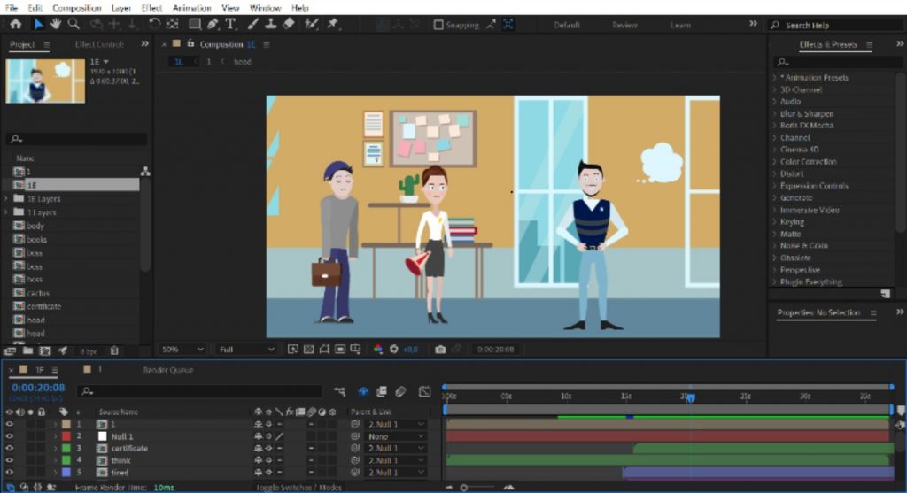Click the snapshot camera icon in viewer

[440, 350]
